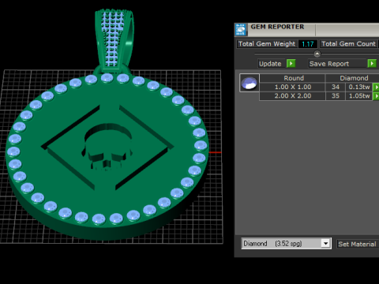Select the 1.00 X 1.00 size cell
The height and width of the screenshot is (284, 379).
tap(293, 87)
